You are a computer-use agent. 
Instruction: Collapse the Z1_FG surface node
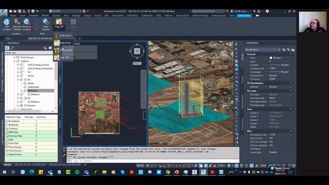tap(18, 80)
